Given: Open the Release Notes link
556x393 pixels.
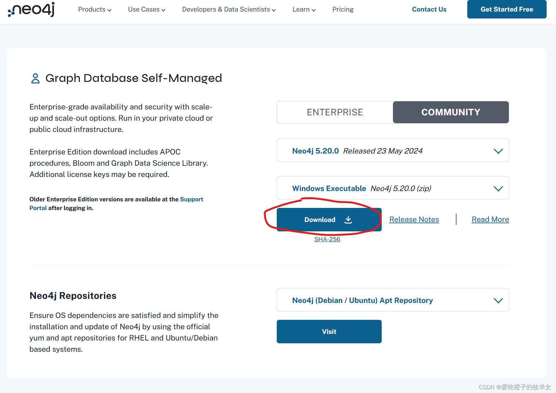Looking at the screenshot, I should 414,219.
